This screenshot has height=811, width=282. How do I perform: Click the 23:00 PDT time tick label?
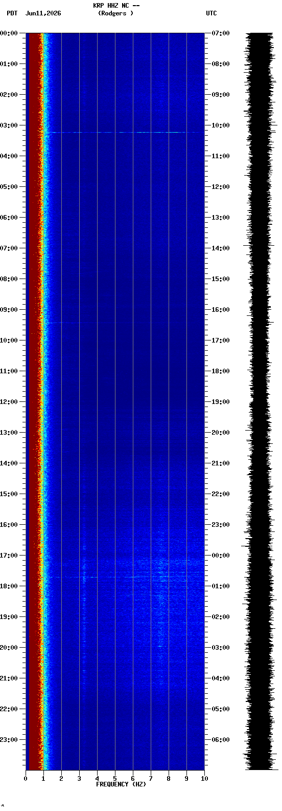9,740
